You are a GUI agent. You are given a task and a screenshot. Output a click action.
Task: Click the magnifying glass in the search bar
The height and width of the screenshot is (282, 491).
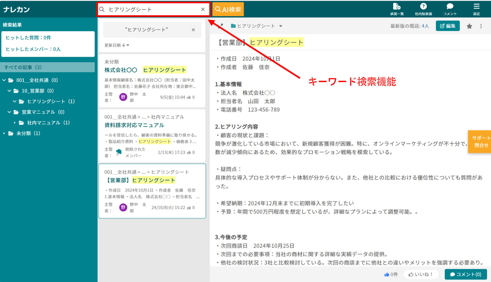[x=102, y=9]
